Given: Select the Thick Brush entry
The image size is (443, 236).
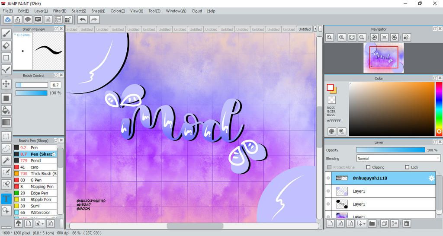Looking at the screenshot, I should point(35,174).
